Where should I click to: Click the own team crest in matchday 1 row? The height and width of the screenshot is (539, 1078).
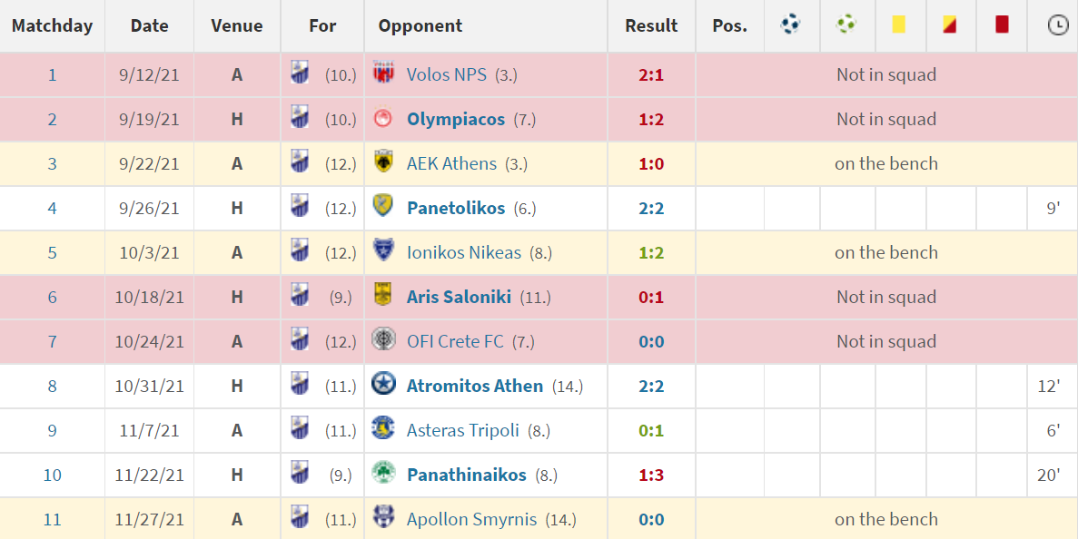300,73
